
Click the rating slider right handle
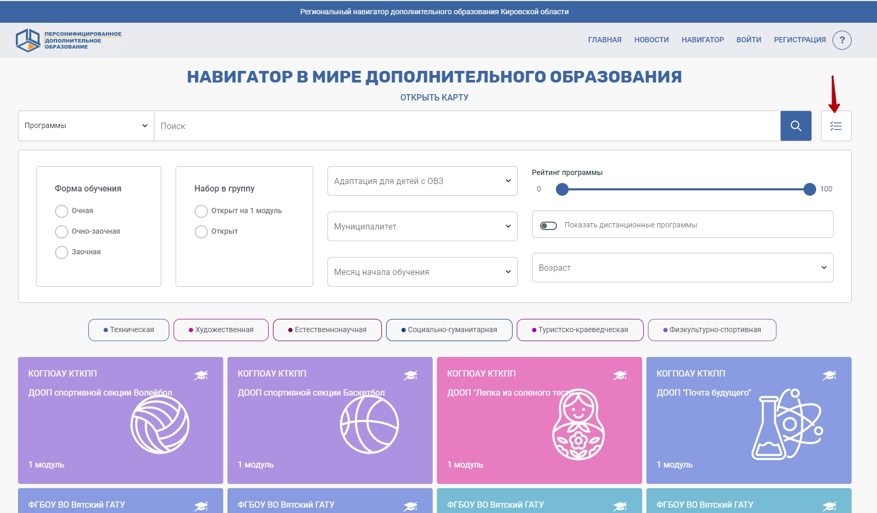[809, 189]
